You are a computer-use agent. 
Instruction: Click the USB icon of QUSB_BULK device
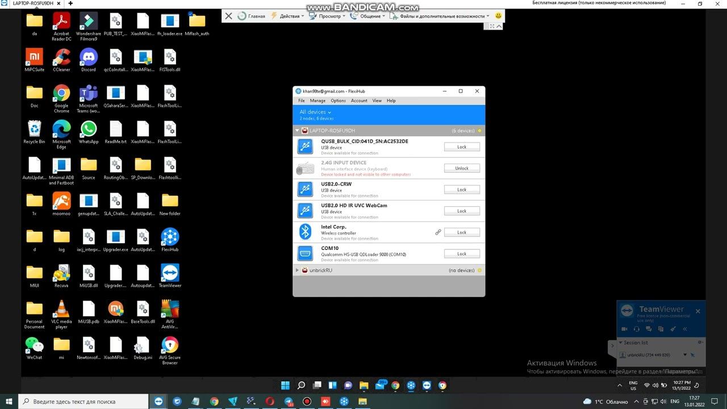pyautogui.click(x=305, y=147)
